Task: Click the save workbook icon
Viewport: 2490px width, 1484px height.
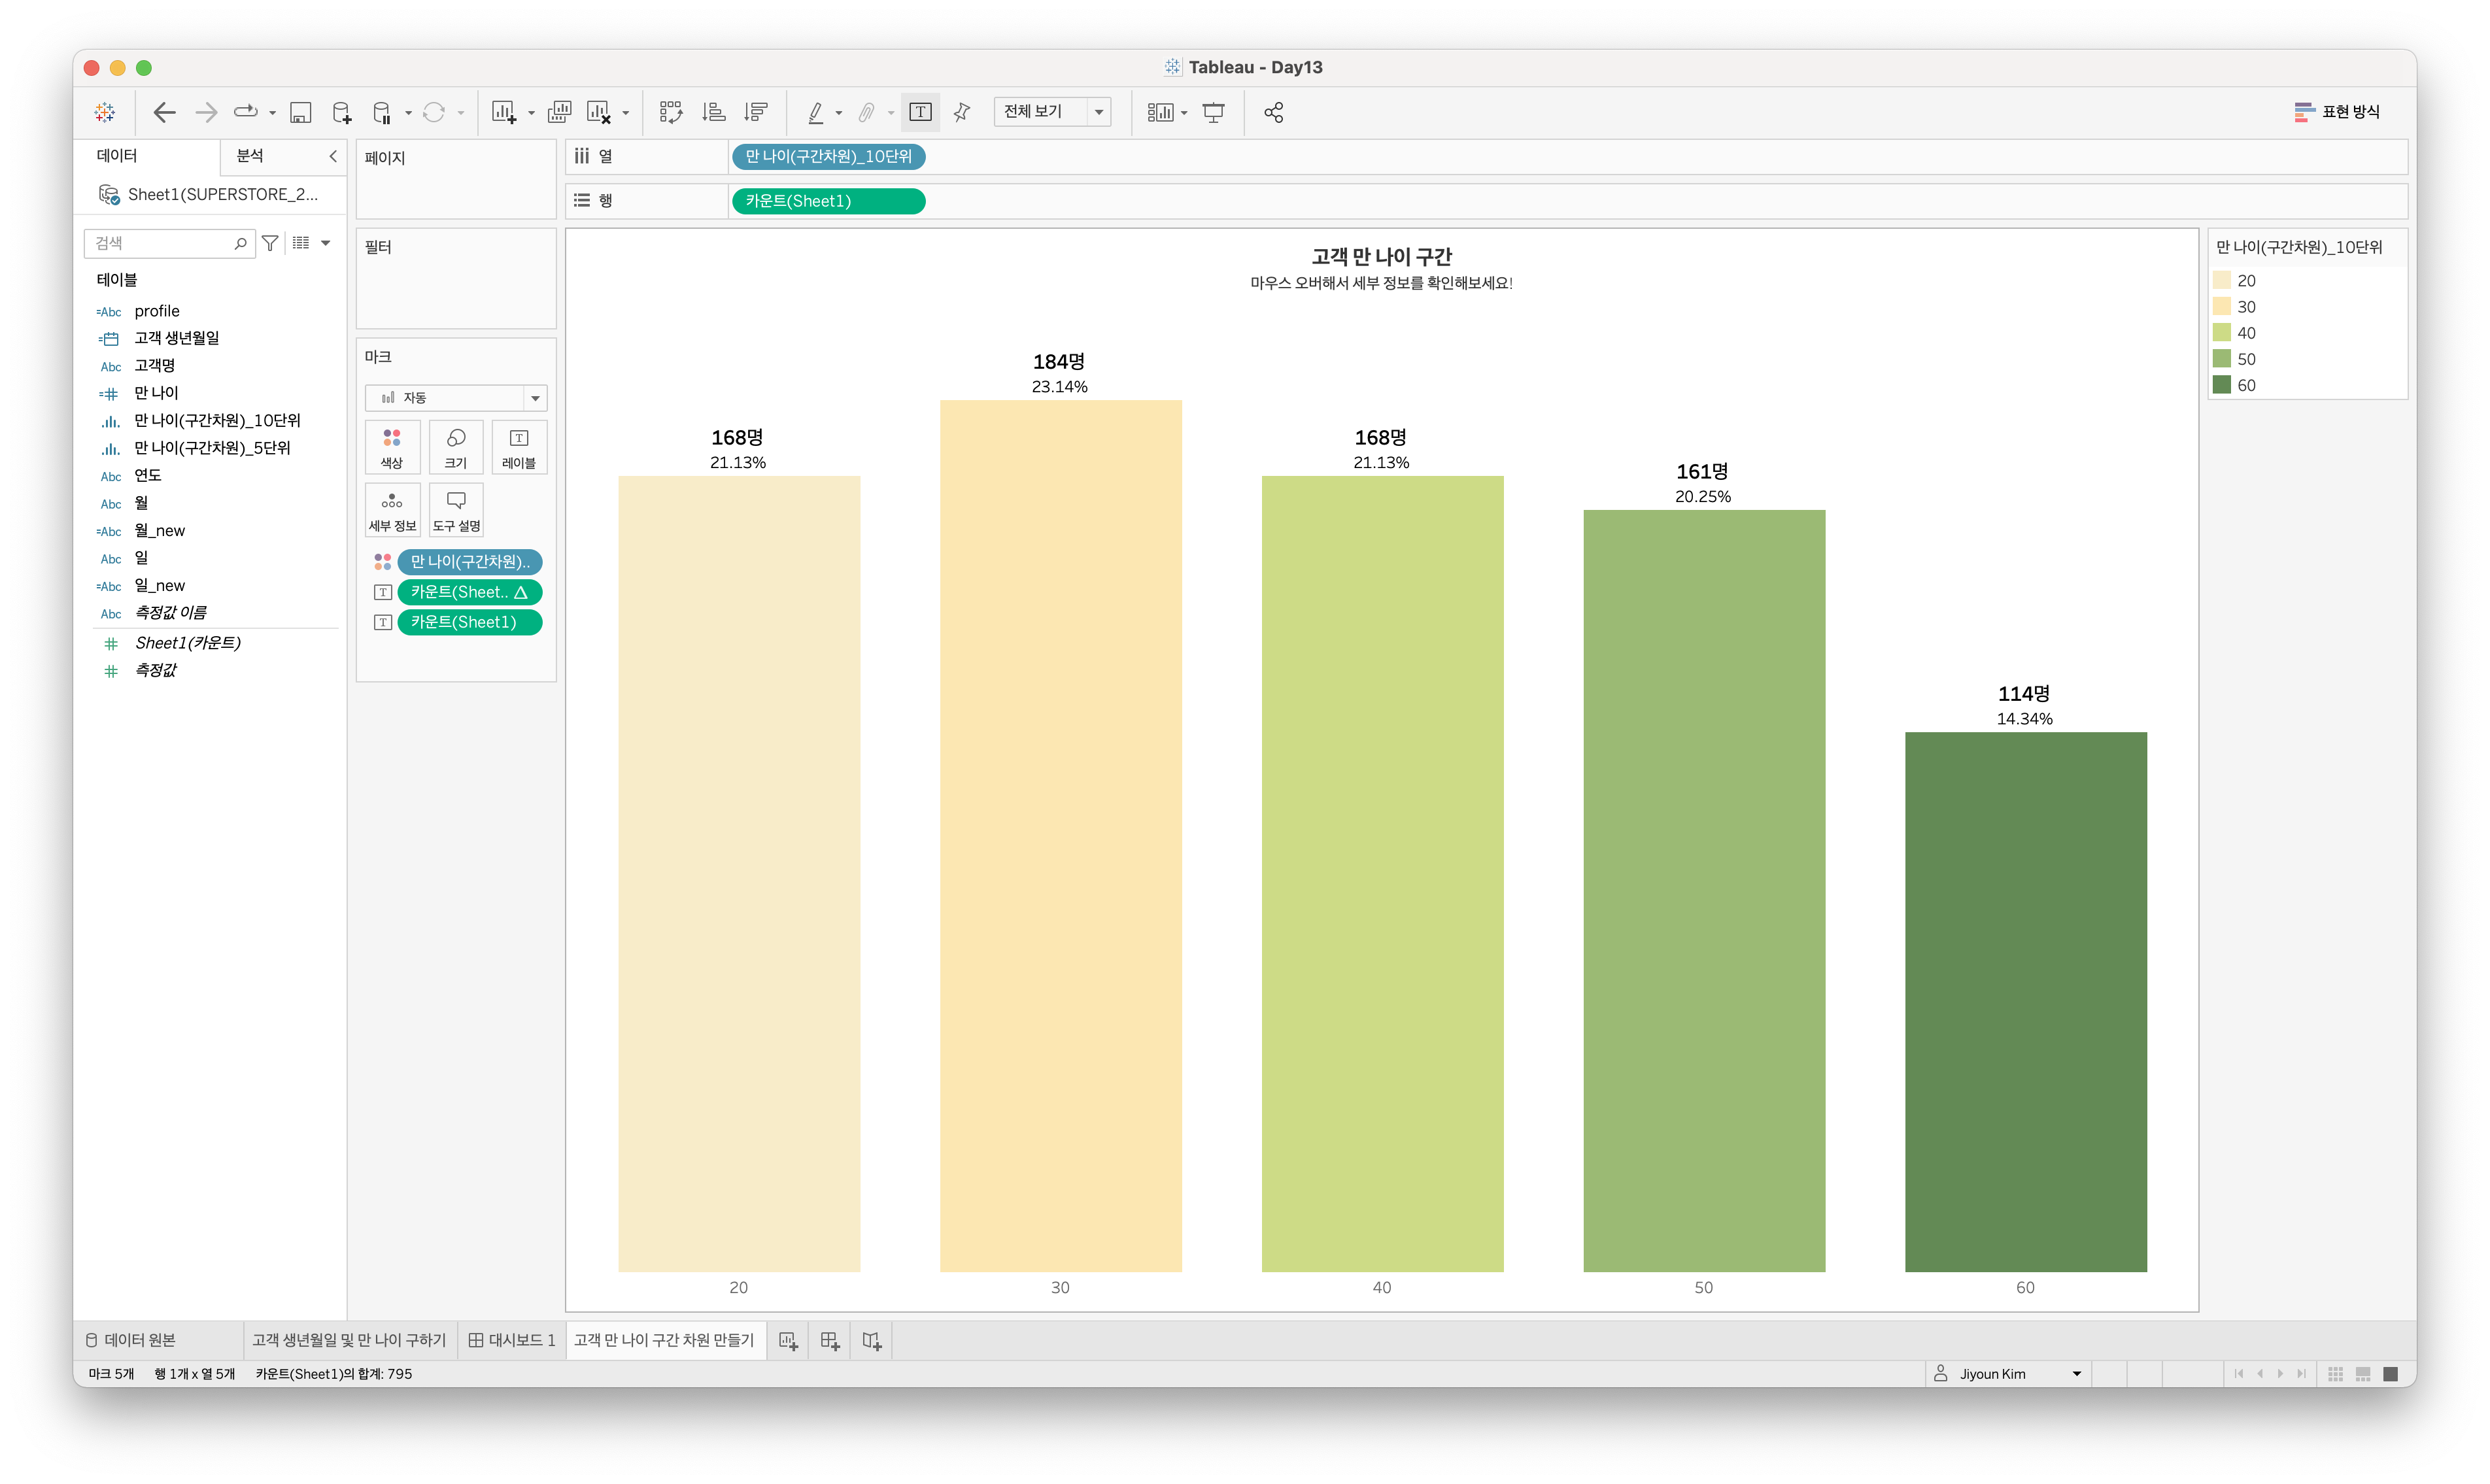Action: coord(300,112)
